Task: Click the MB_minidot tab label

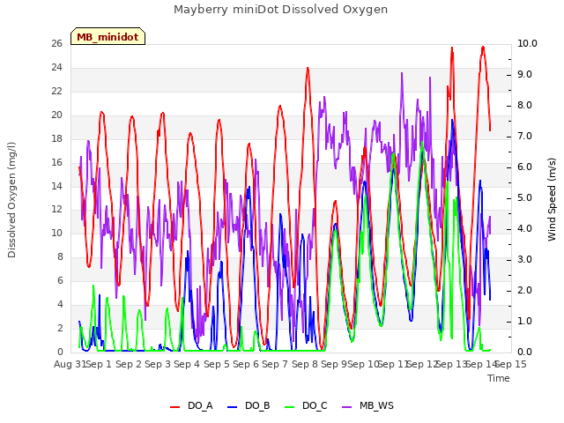Action: point(108,37)
